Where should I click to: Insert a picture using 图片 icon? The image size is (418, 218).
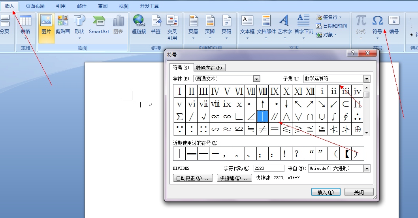[46, 24]
